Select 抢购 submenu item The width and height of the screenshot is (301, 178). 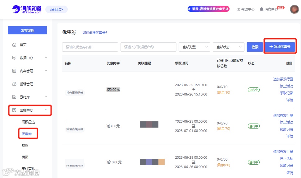(x=25, y=145)
